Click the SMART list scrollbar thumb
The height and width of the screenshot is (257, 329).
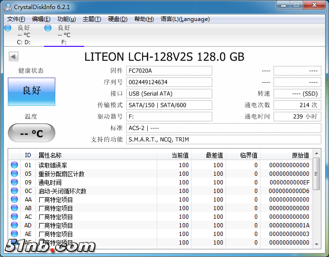point(317,174)
